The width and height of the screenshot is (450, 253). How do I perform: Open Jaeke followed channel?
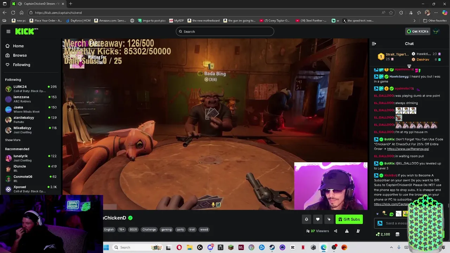(31, 109)
